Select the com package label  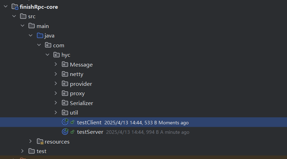click(x=59, y=46)
